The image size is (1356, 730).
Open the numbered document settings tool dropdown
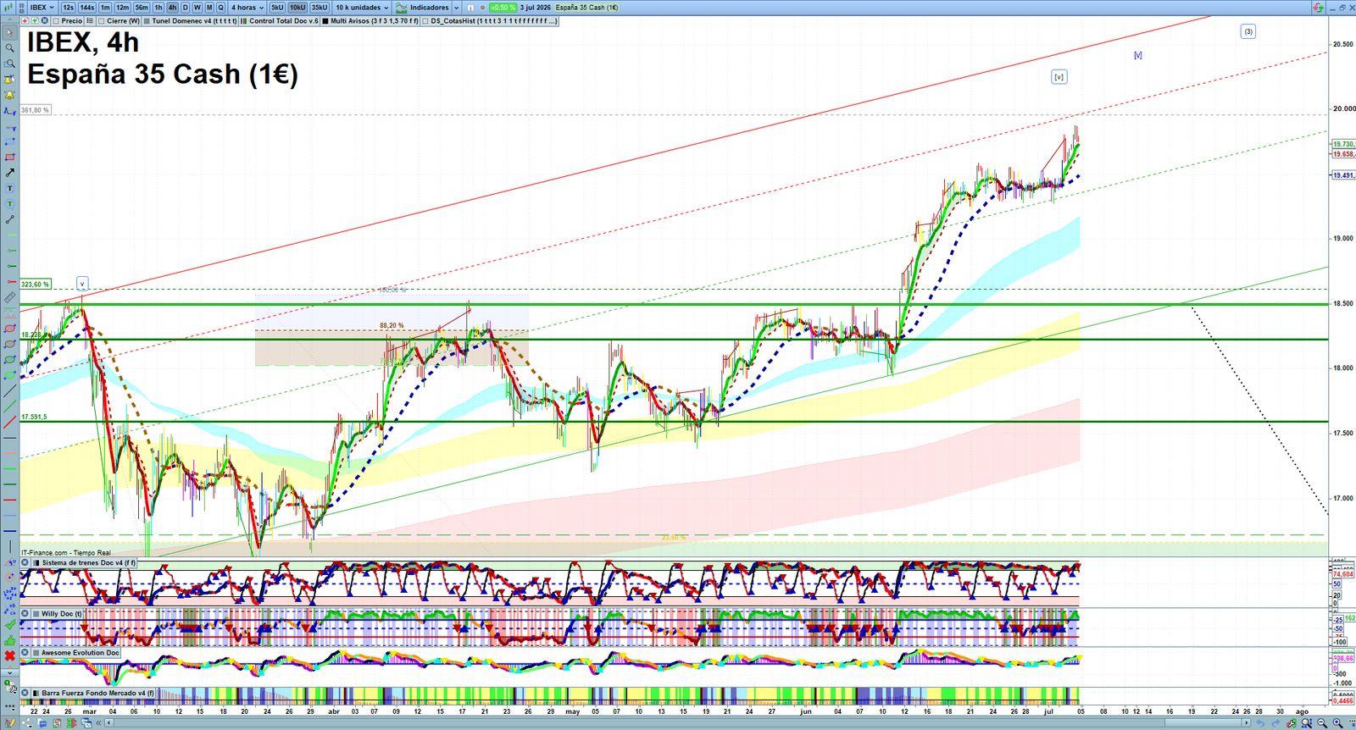click(10, 685)
